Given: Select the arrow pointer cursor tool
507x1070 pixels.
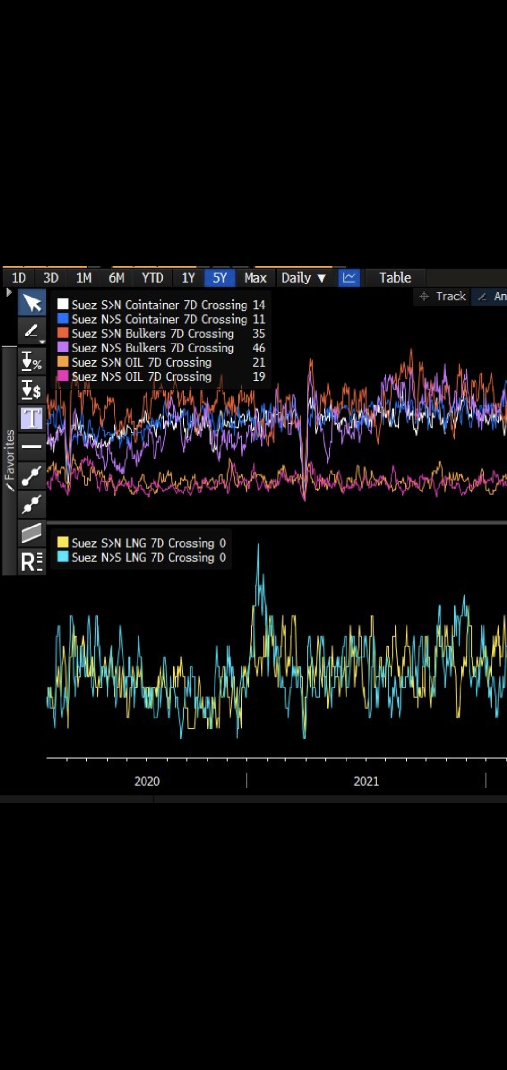Looking at the screenshot, I should pos(32,303).
